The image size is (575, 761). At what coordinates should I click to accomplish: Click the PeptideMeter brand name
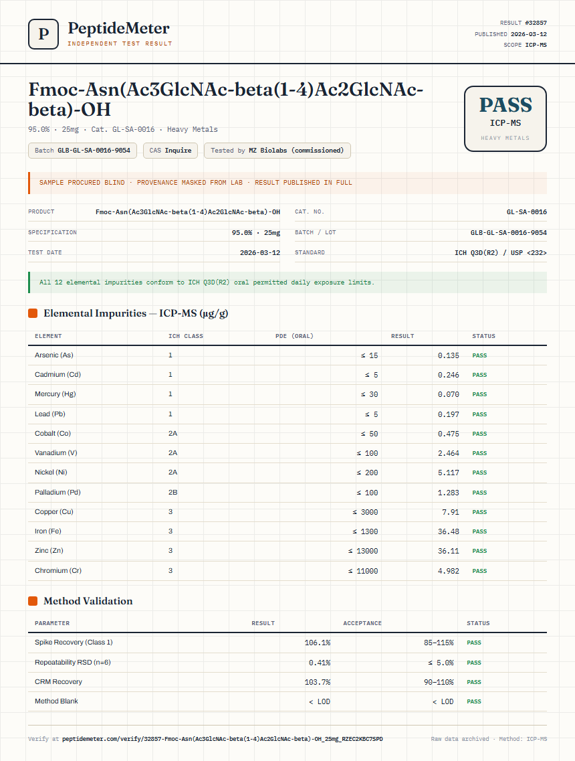coord(119,28)
